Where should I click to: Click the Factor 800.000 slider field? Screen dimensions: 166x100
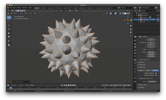pos(152,82)
